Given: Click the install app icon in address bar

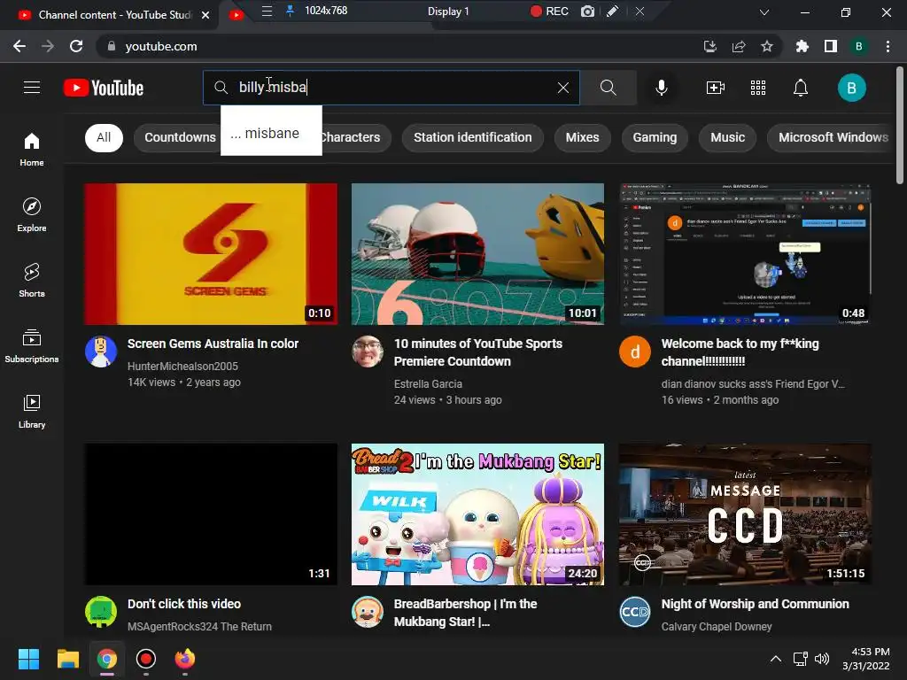Looking at the screenshot, I should (709, 46).
